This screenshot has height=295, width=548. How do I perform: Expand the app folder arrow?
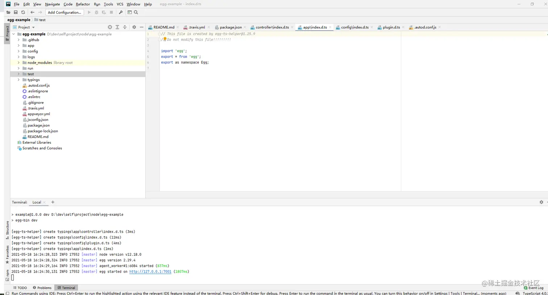[x=19, y=46]
